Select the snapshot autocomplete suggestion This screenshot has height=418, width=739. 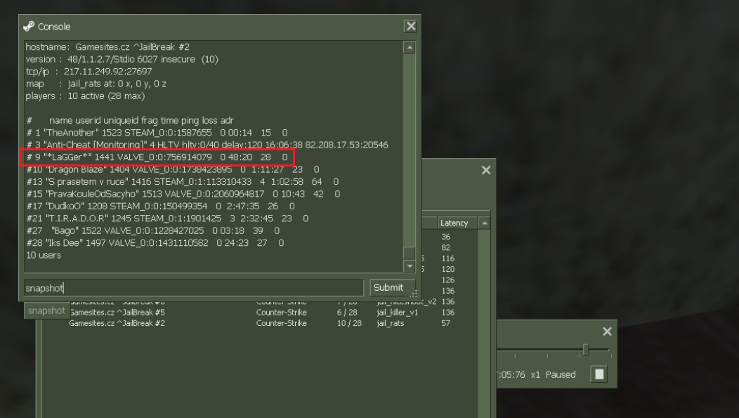(x=46, y=311)
